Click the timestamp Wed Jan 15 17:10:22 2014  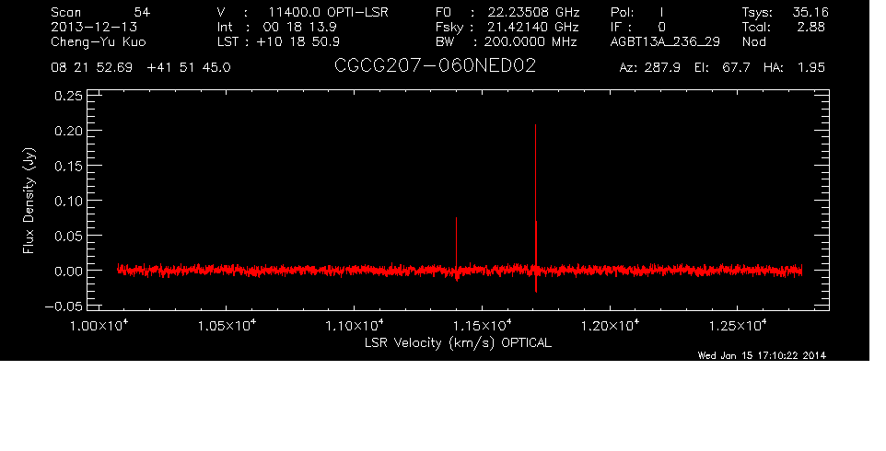tap(762, 355)
